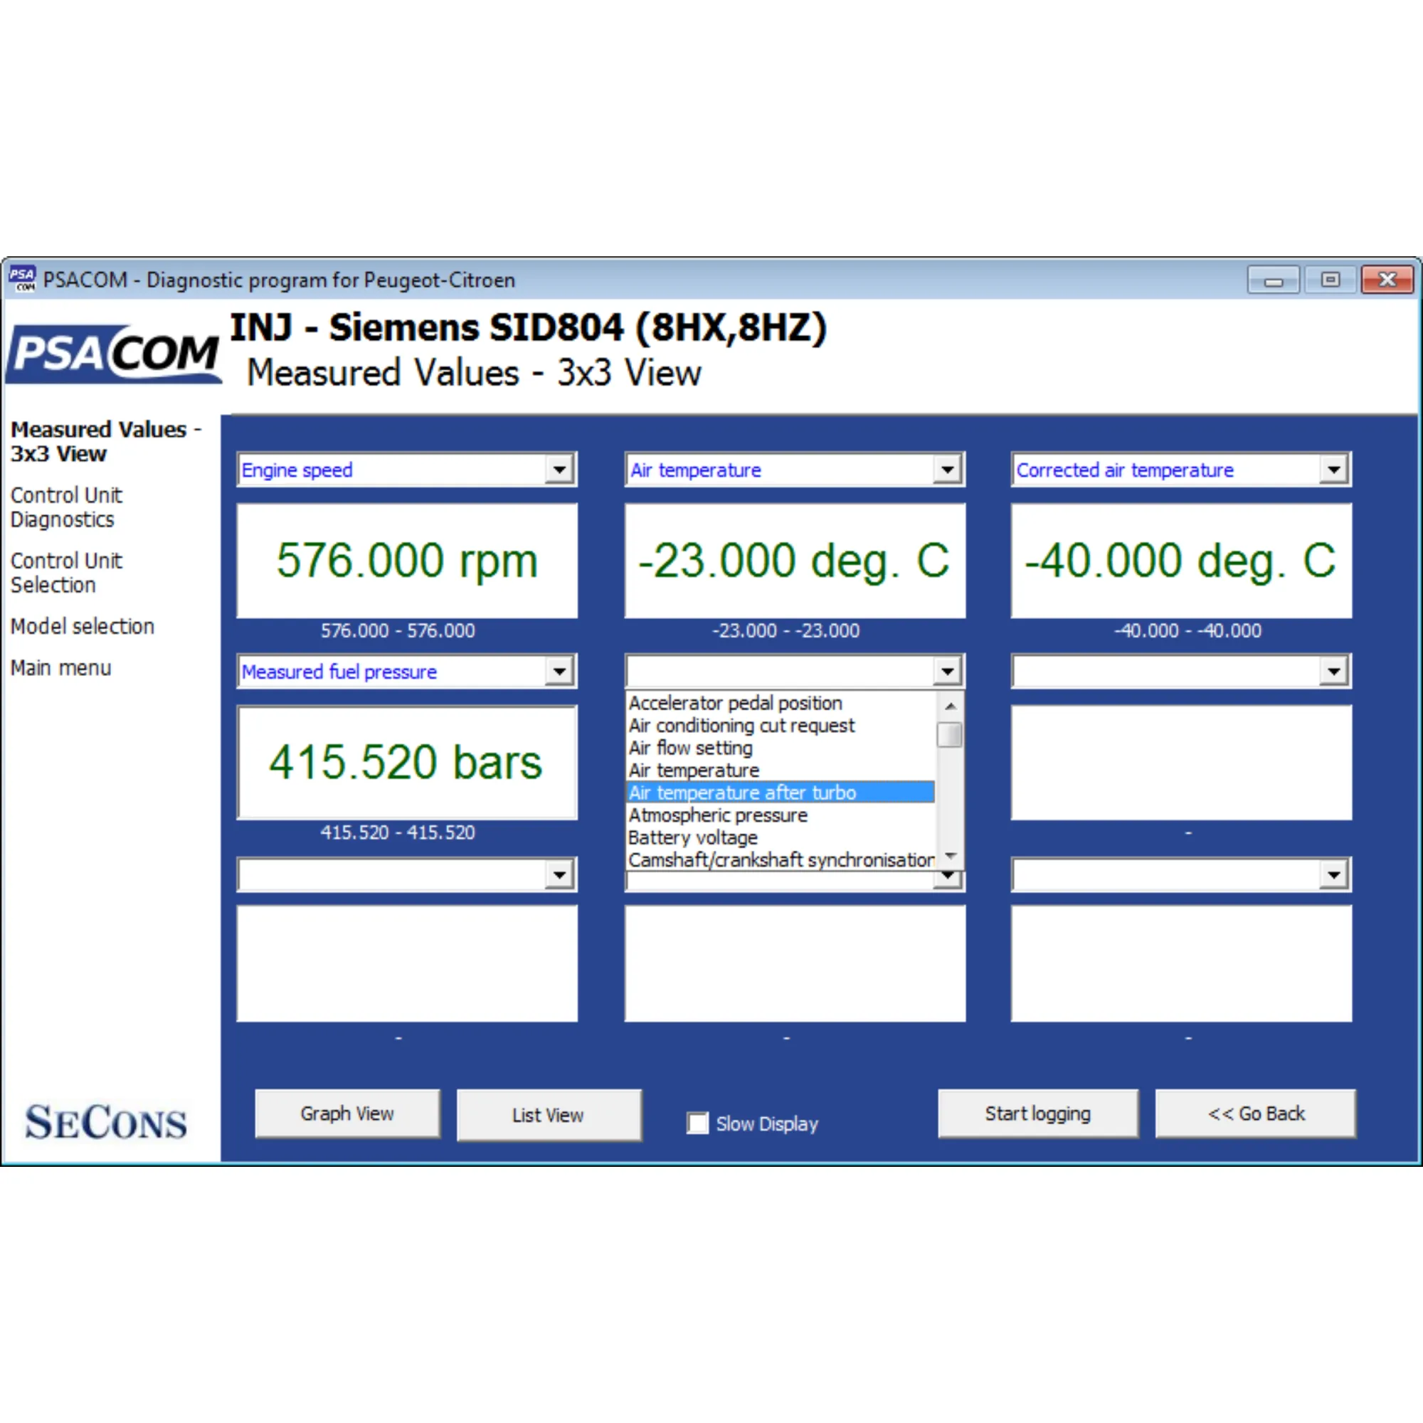Choose Battery voltage from the list
This screenshot has height=1423, width=1423.
pyautogui.click(x=692, y=837)
